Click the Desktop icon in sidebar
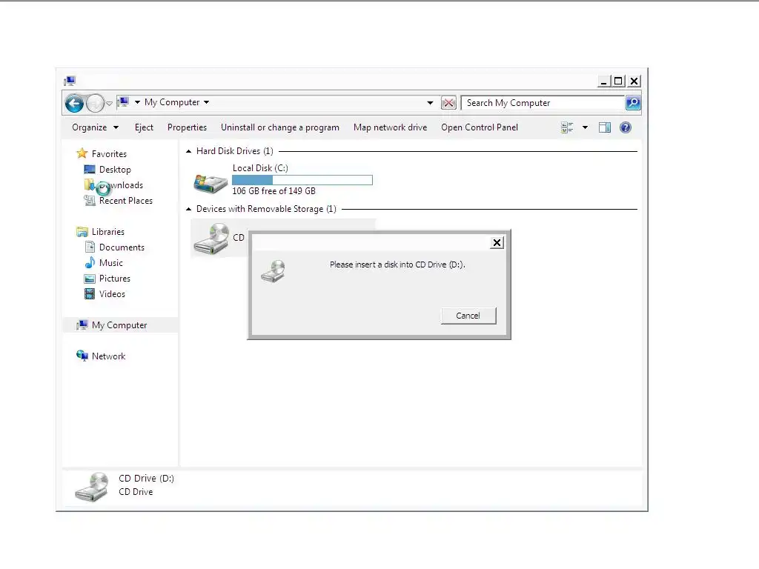The height and width of the screenshot is (569, 759). coord(90,170)
